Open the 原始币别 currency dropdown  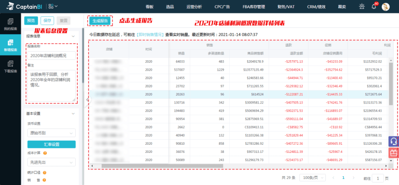pyautogui.click(x=51, y=133)
